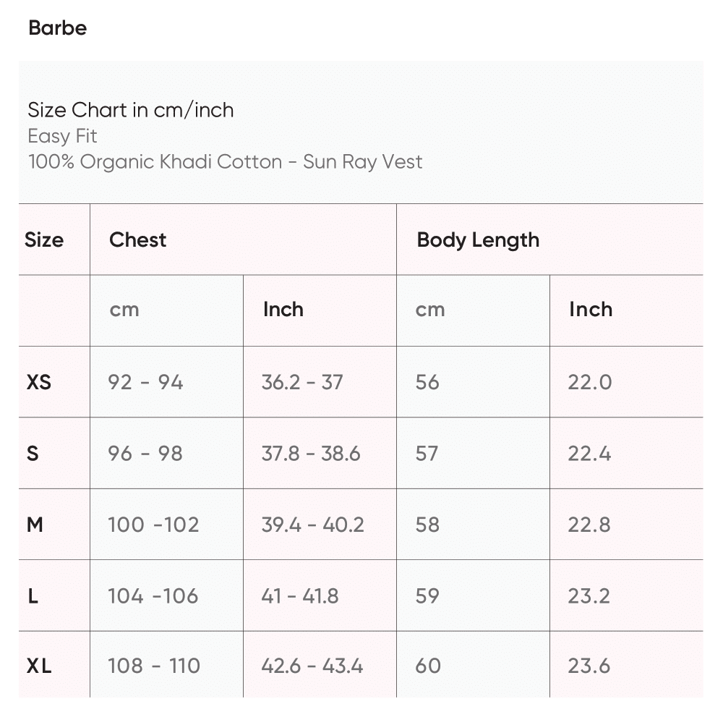Click the Body Length 'Inch' subheader
Image resolution: width=723 pixels, height=725 pixels.
[591, 310]
